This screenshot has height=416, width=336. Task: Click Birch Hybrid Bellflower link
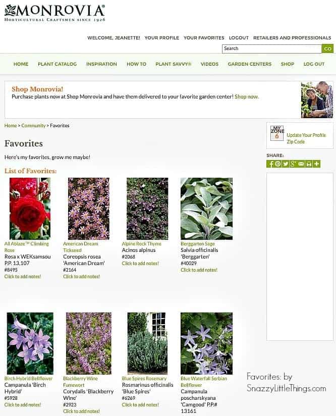pos(28,378)
